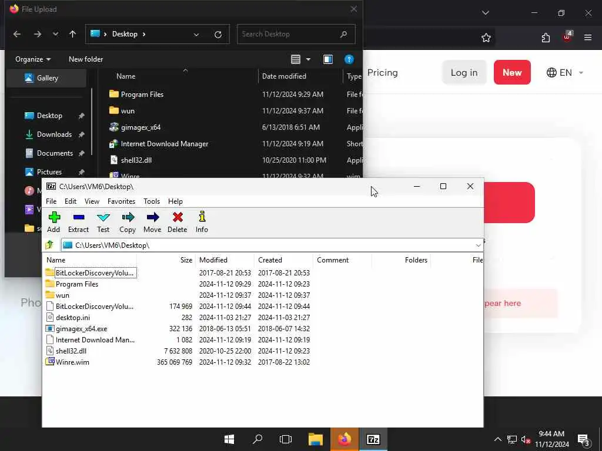The image size is (602, 451).
Task: Click the Extract icon in 7-Zip
Action: (78, 217)
